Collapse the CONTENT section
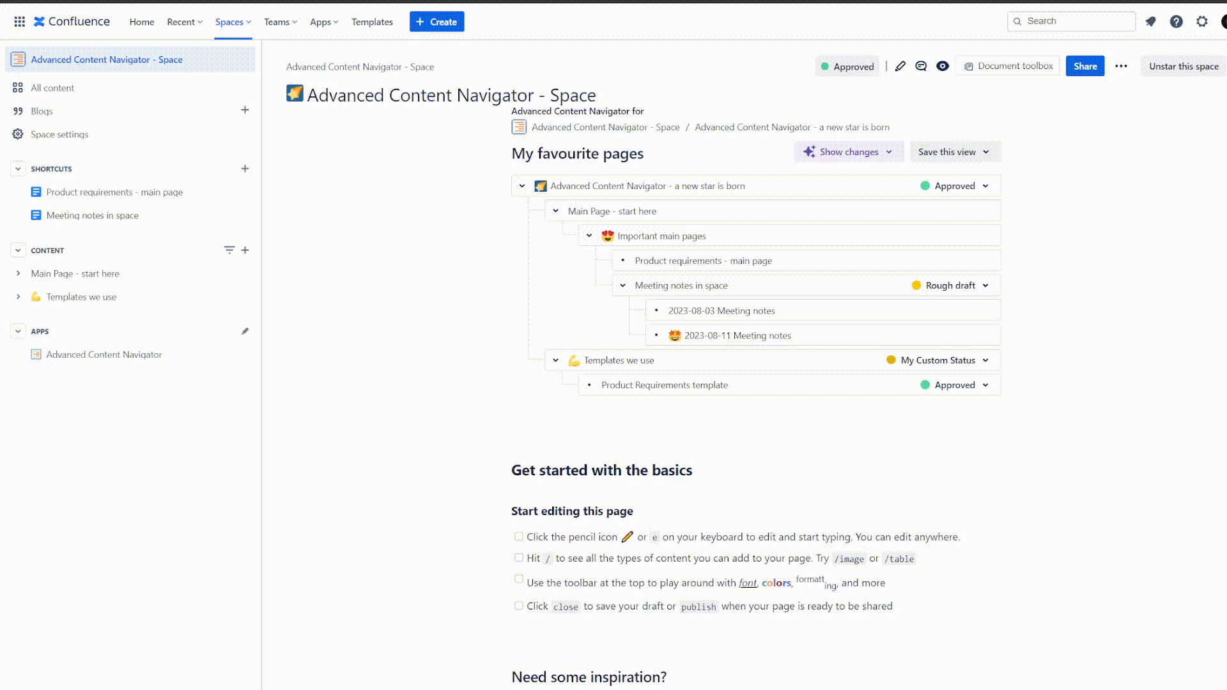 [18, 250]
